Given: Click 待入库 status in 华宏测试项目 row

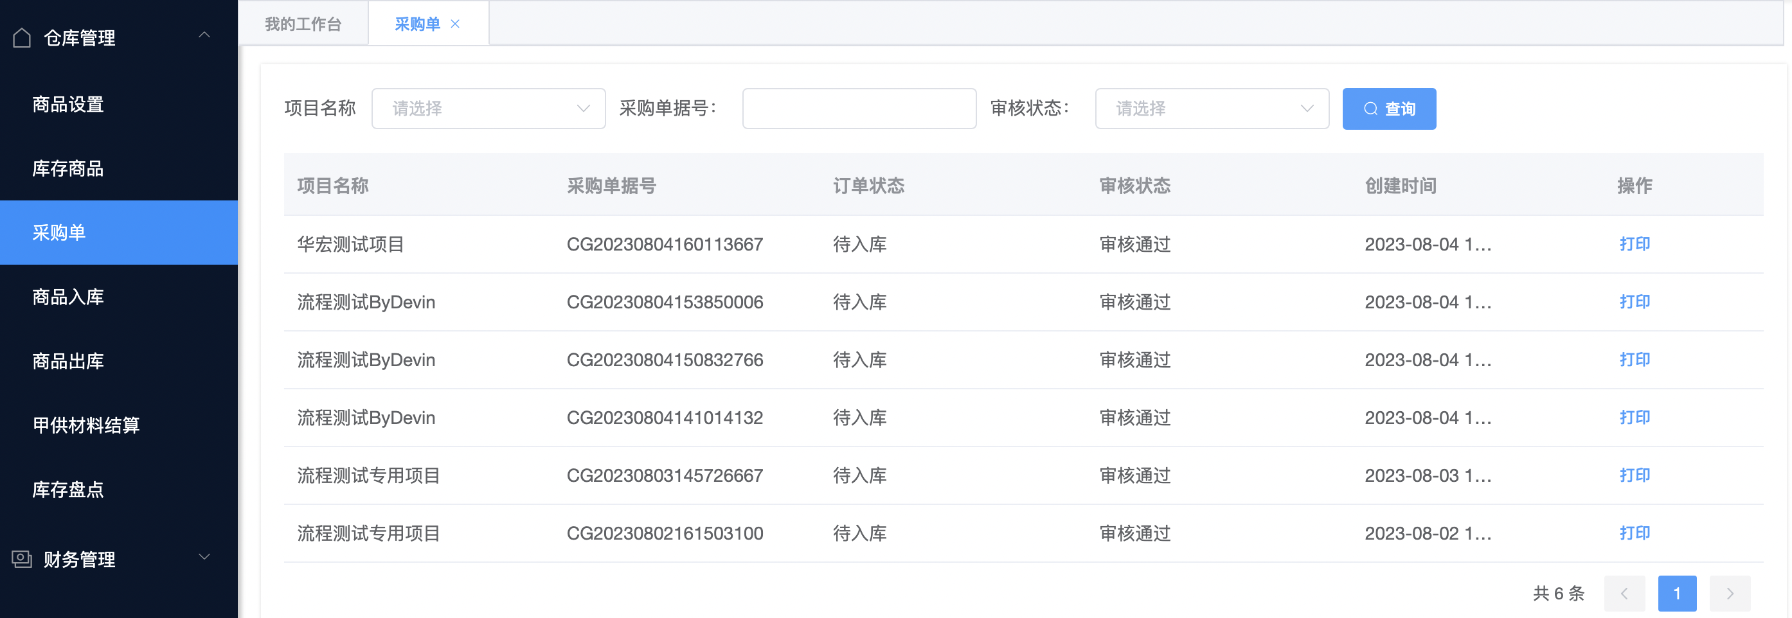Looking at the screenshot, I should [x=860, y=244].
